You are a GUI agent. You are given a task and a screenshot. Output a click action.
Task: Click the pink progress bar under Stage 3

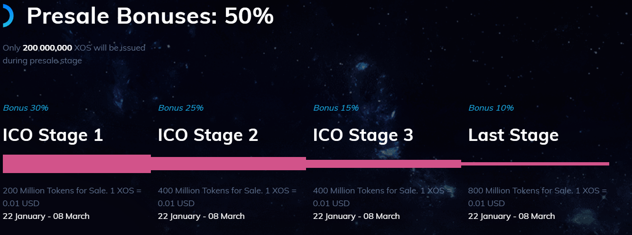(x=383, y=164)
